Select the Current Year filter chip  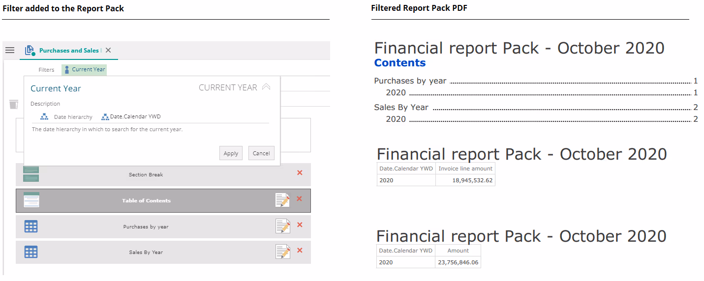click(x=84, y=70)
